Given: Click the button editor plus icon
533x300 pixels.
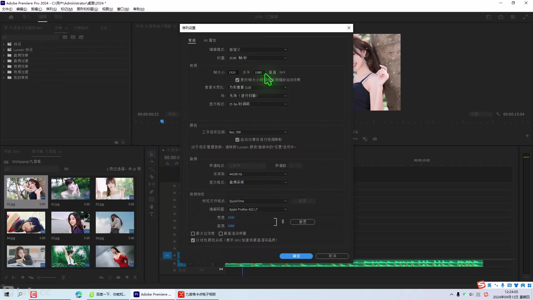Looking at the screenshot, I should click(527, 136).
